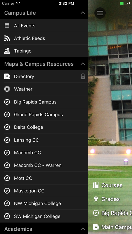The image size is (132, 234).
Task: Tap the Courses book icon on the home screen
Action: [x=96, y=185]
